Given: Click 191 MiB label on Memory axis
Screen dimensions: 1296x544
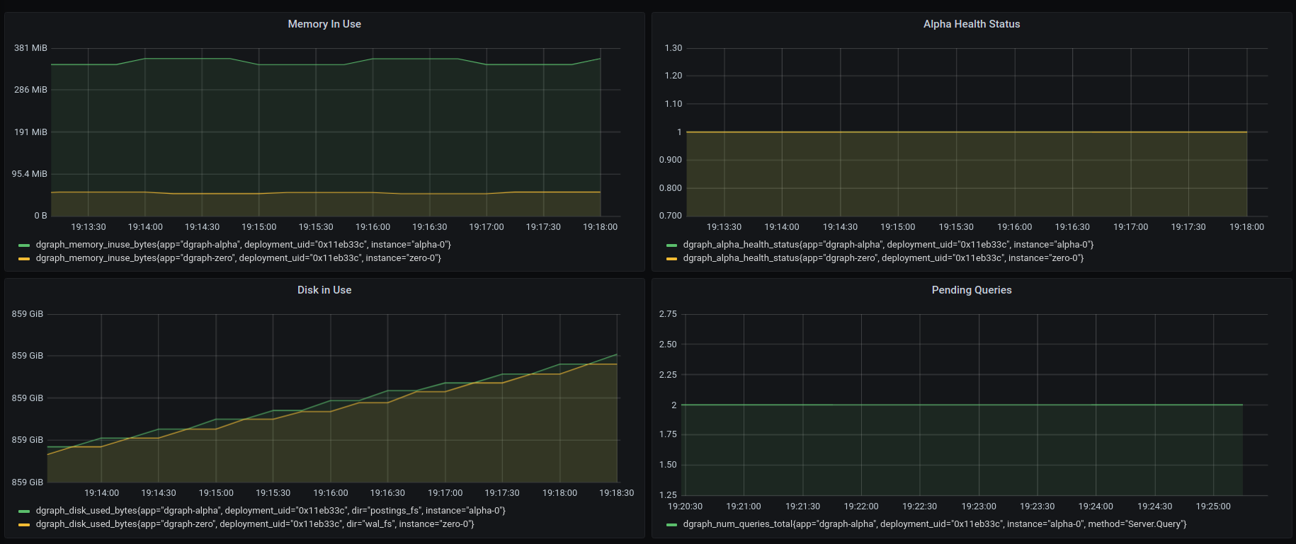Looking at the screenshot, I should click(30, 132).
